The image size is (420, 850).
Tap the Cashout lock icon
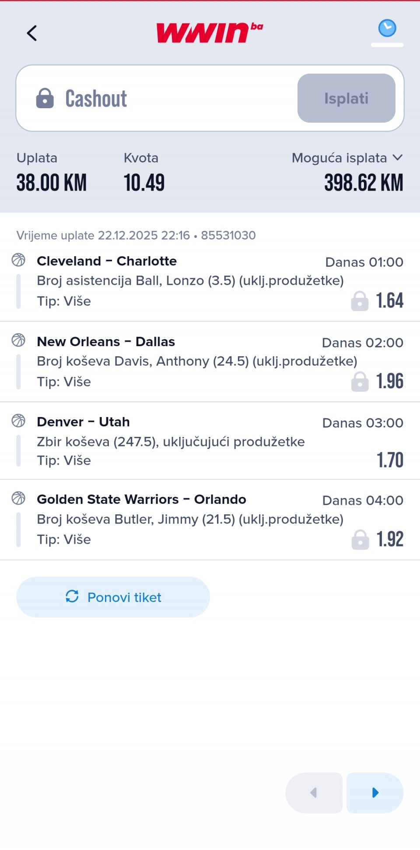[x=45, y=98]
